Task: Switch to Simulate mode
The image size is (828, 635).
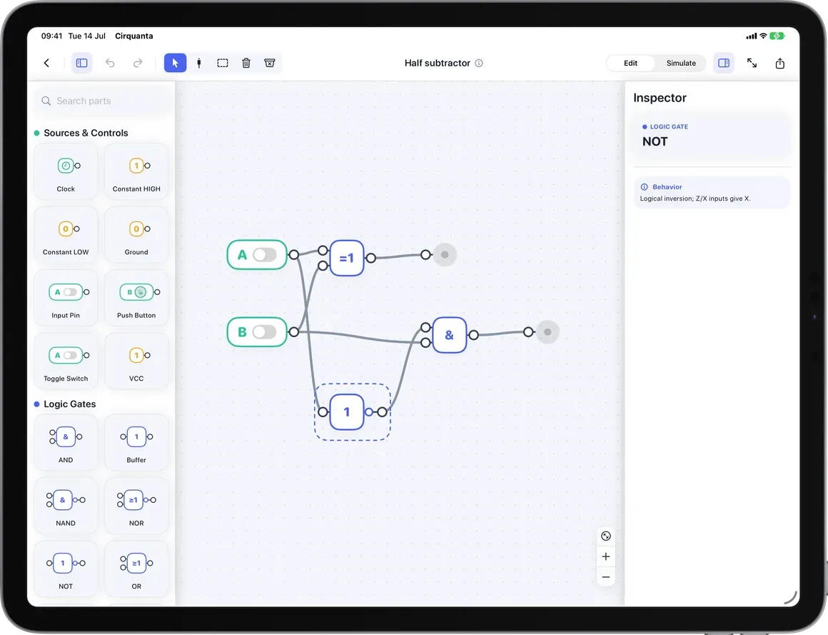Action: 681,63
